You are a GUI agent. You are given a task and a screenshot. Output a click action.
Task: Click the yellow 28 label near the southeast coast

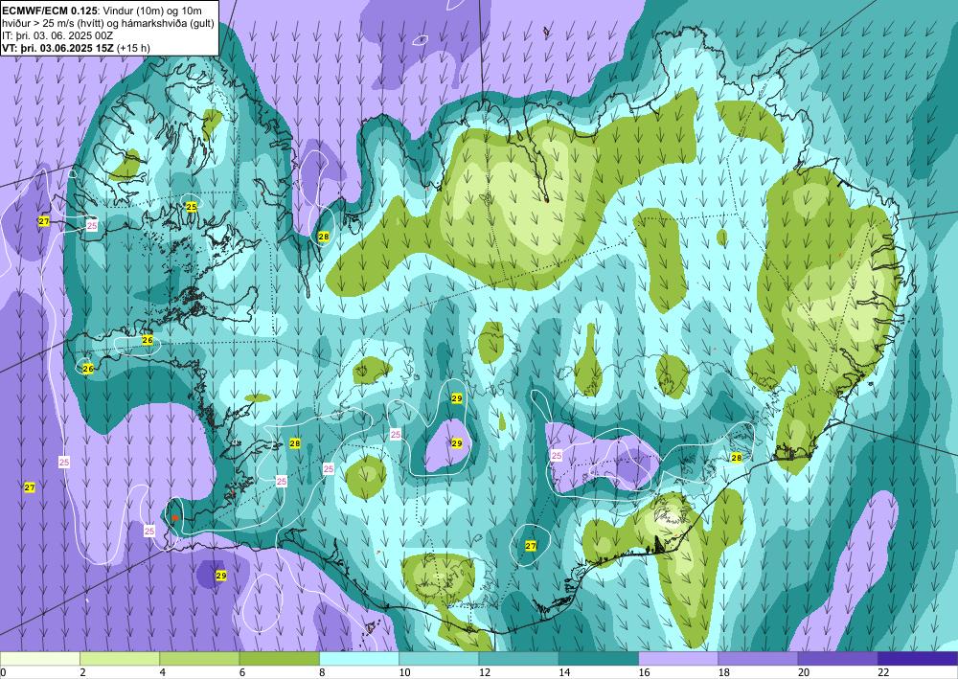point(736,458)
